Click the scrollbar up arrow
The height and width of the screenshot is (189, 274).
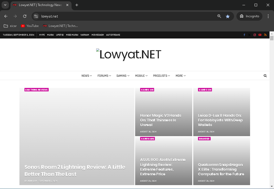272,33
